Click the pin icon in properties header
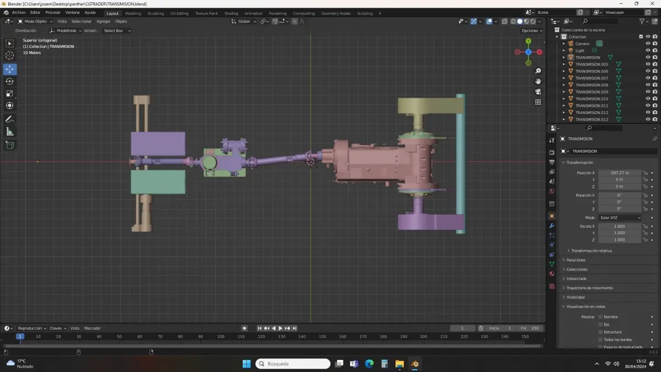This screenshot has width=661, height=372. (654, 139)
